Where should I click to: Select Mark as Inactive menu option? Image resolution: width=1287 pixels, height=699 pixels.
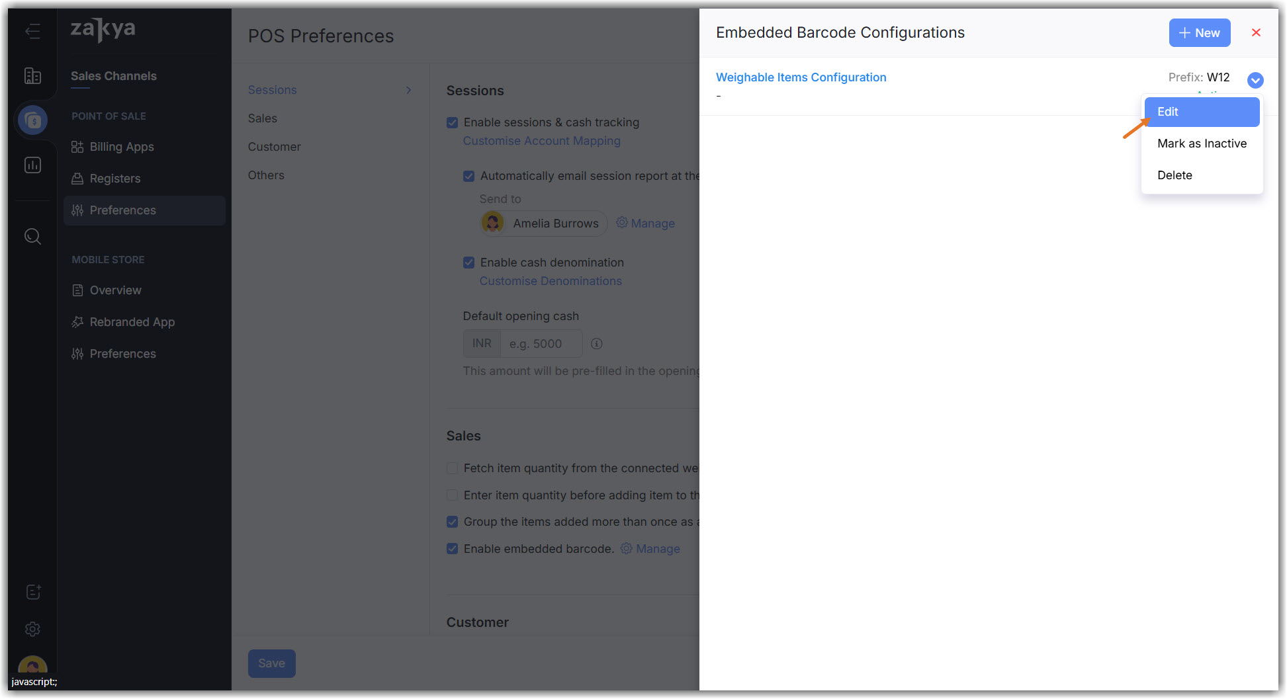click(1201, 144)
